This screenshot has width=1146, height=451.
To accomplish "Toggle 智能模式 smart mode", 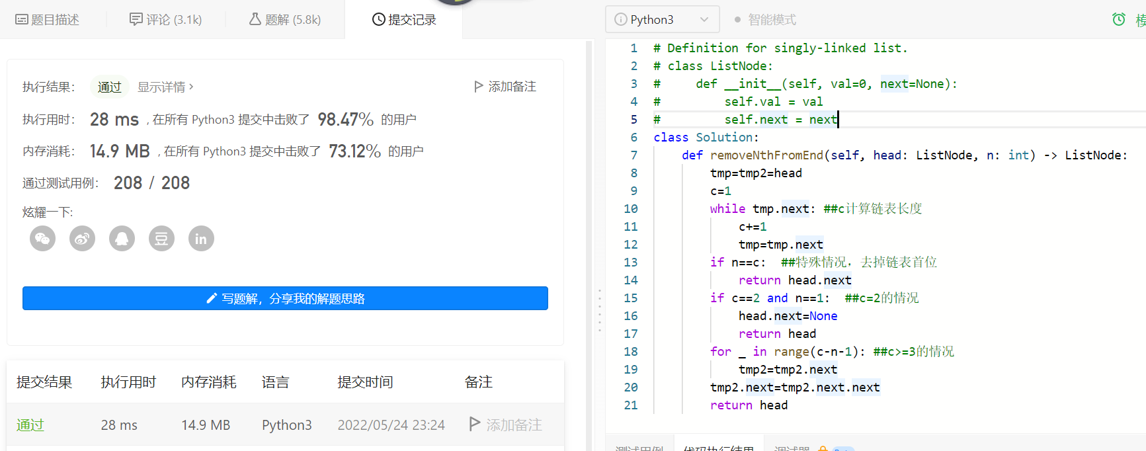I will 765,20.
